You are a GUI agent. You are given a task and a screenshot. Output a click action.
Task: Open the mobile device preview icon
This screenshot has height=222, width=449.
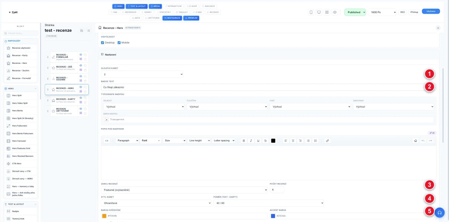point(311,12)
